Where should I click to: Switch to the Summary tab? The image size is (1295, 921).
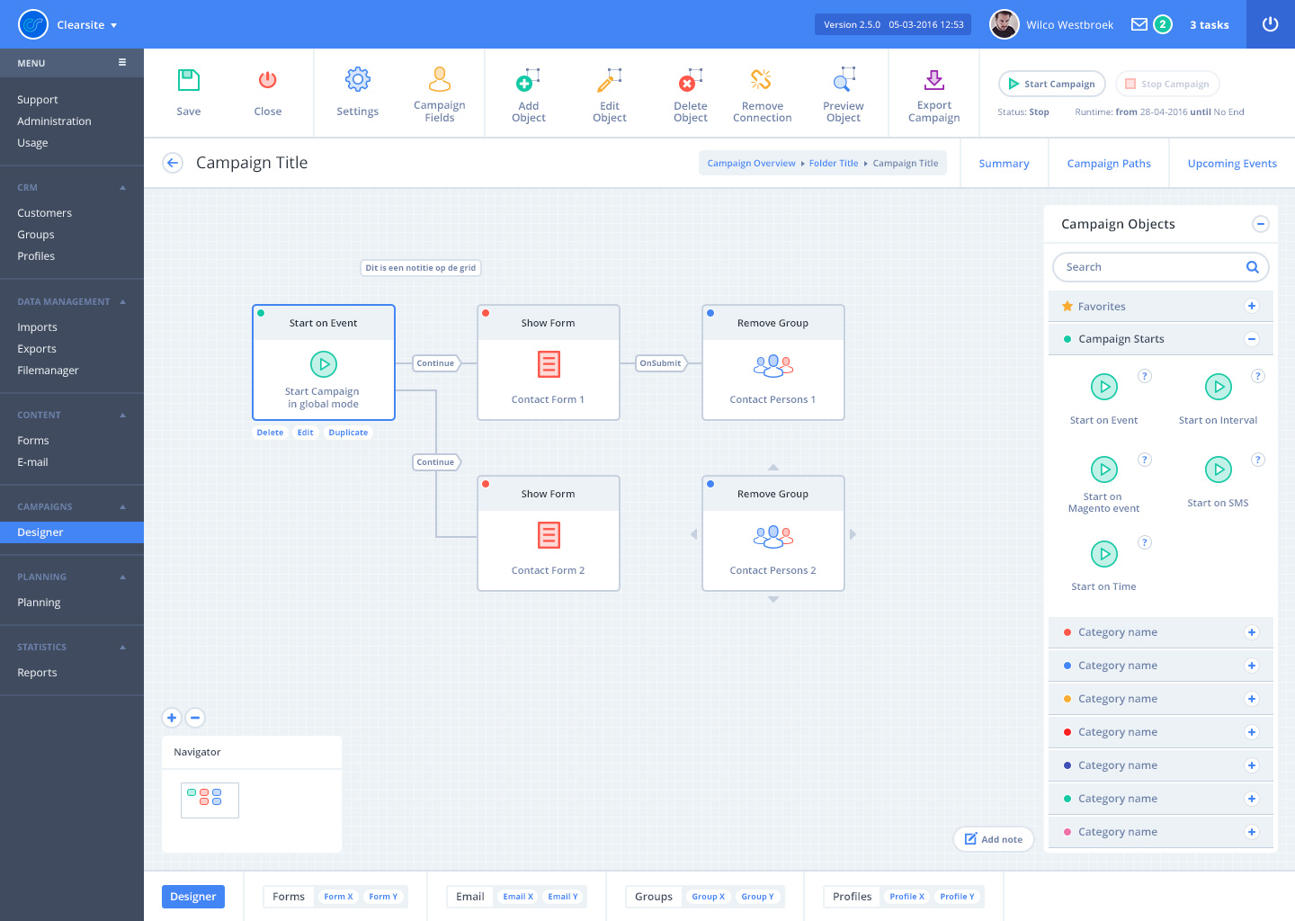(1005, 164)
